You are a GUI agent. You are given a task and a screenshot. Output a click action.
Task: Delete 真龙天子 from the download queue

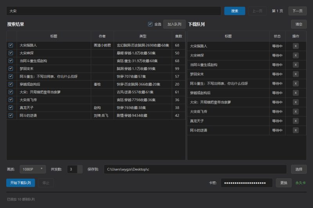296,121
